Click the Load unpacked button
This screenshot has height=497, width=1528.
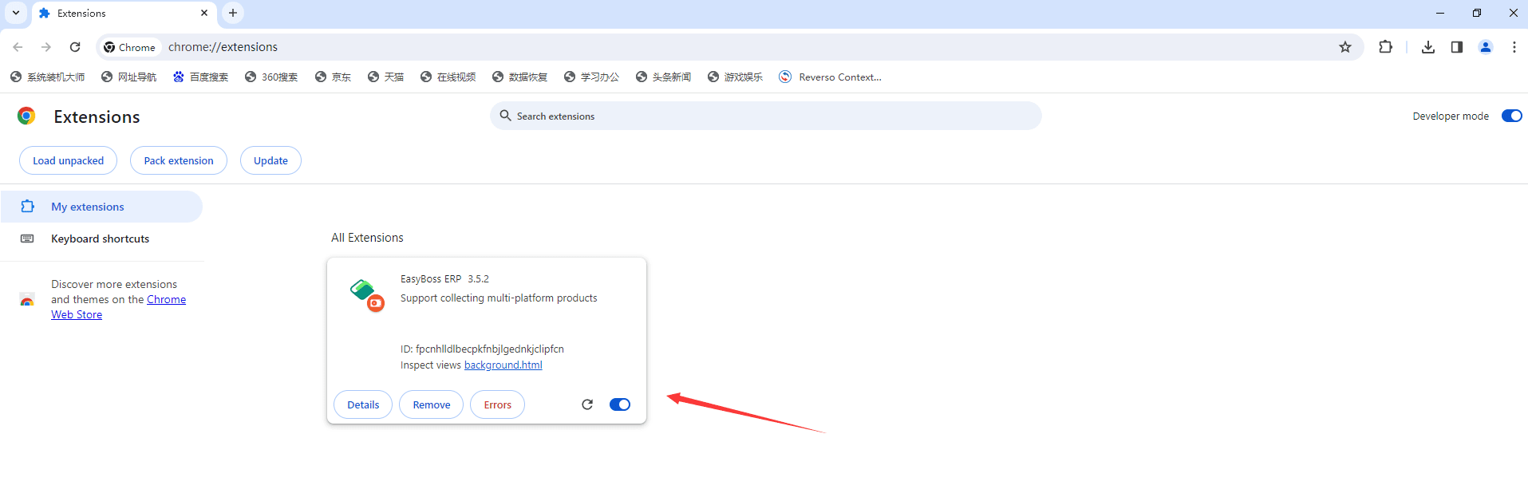click(68, 160)
